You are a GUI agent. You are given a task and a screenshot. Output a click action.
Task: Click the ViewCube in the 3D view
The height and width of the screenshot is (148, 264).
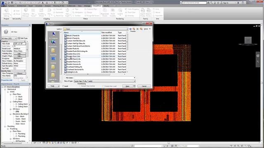coord(248,40)
